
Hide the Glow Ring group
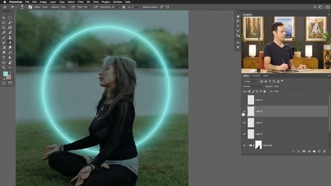[244, 146]
